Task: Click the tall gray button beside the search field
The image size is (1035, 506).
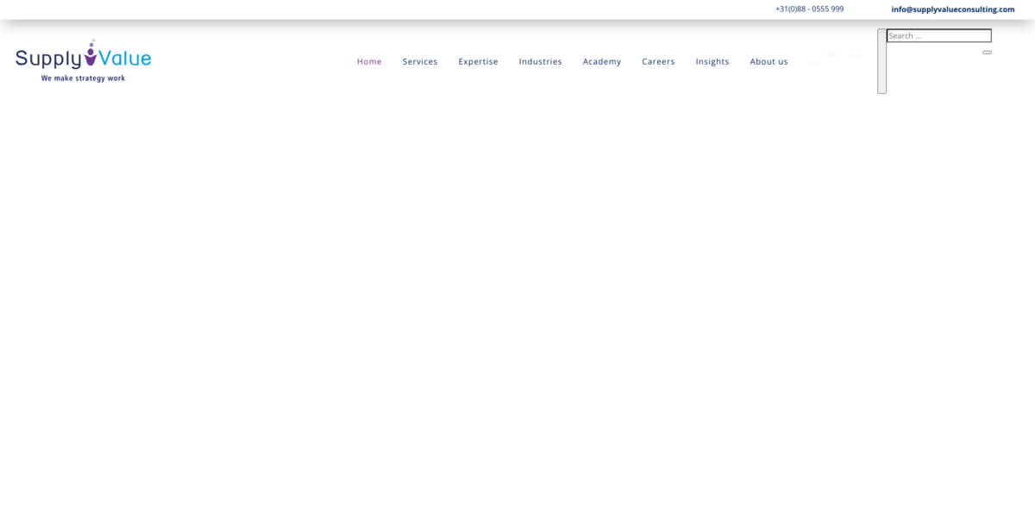Action: [x=881, y=61]
